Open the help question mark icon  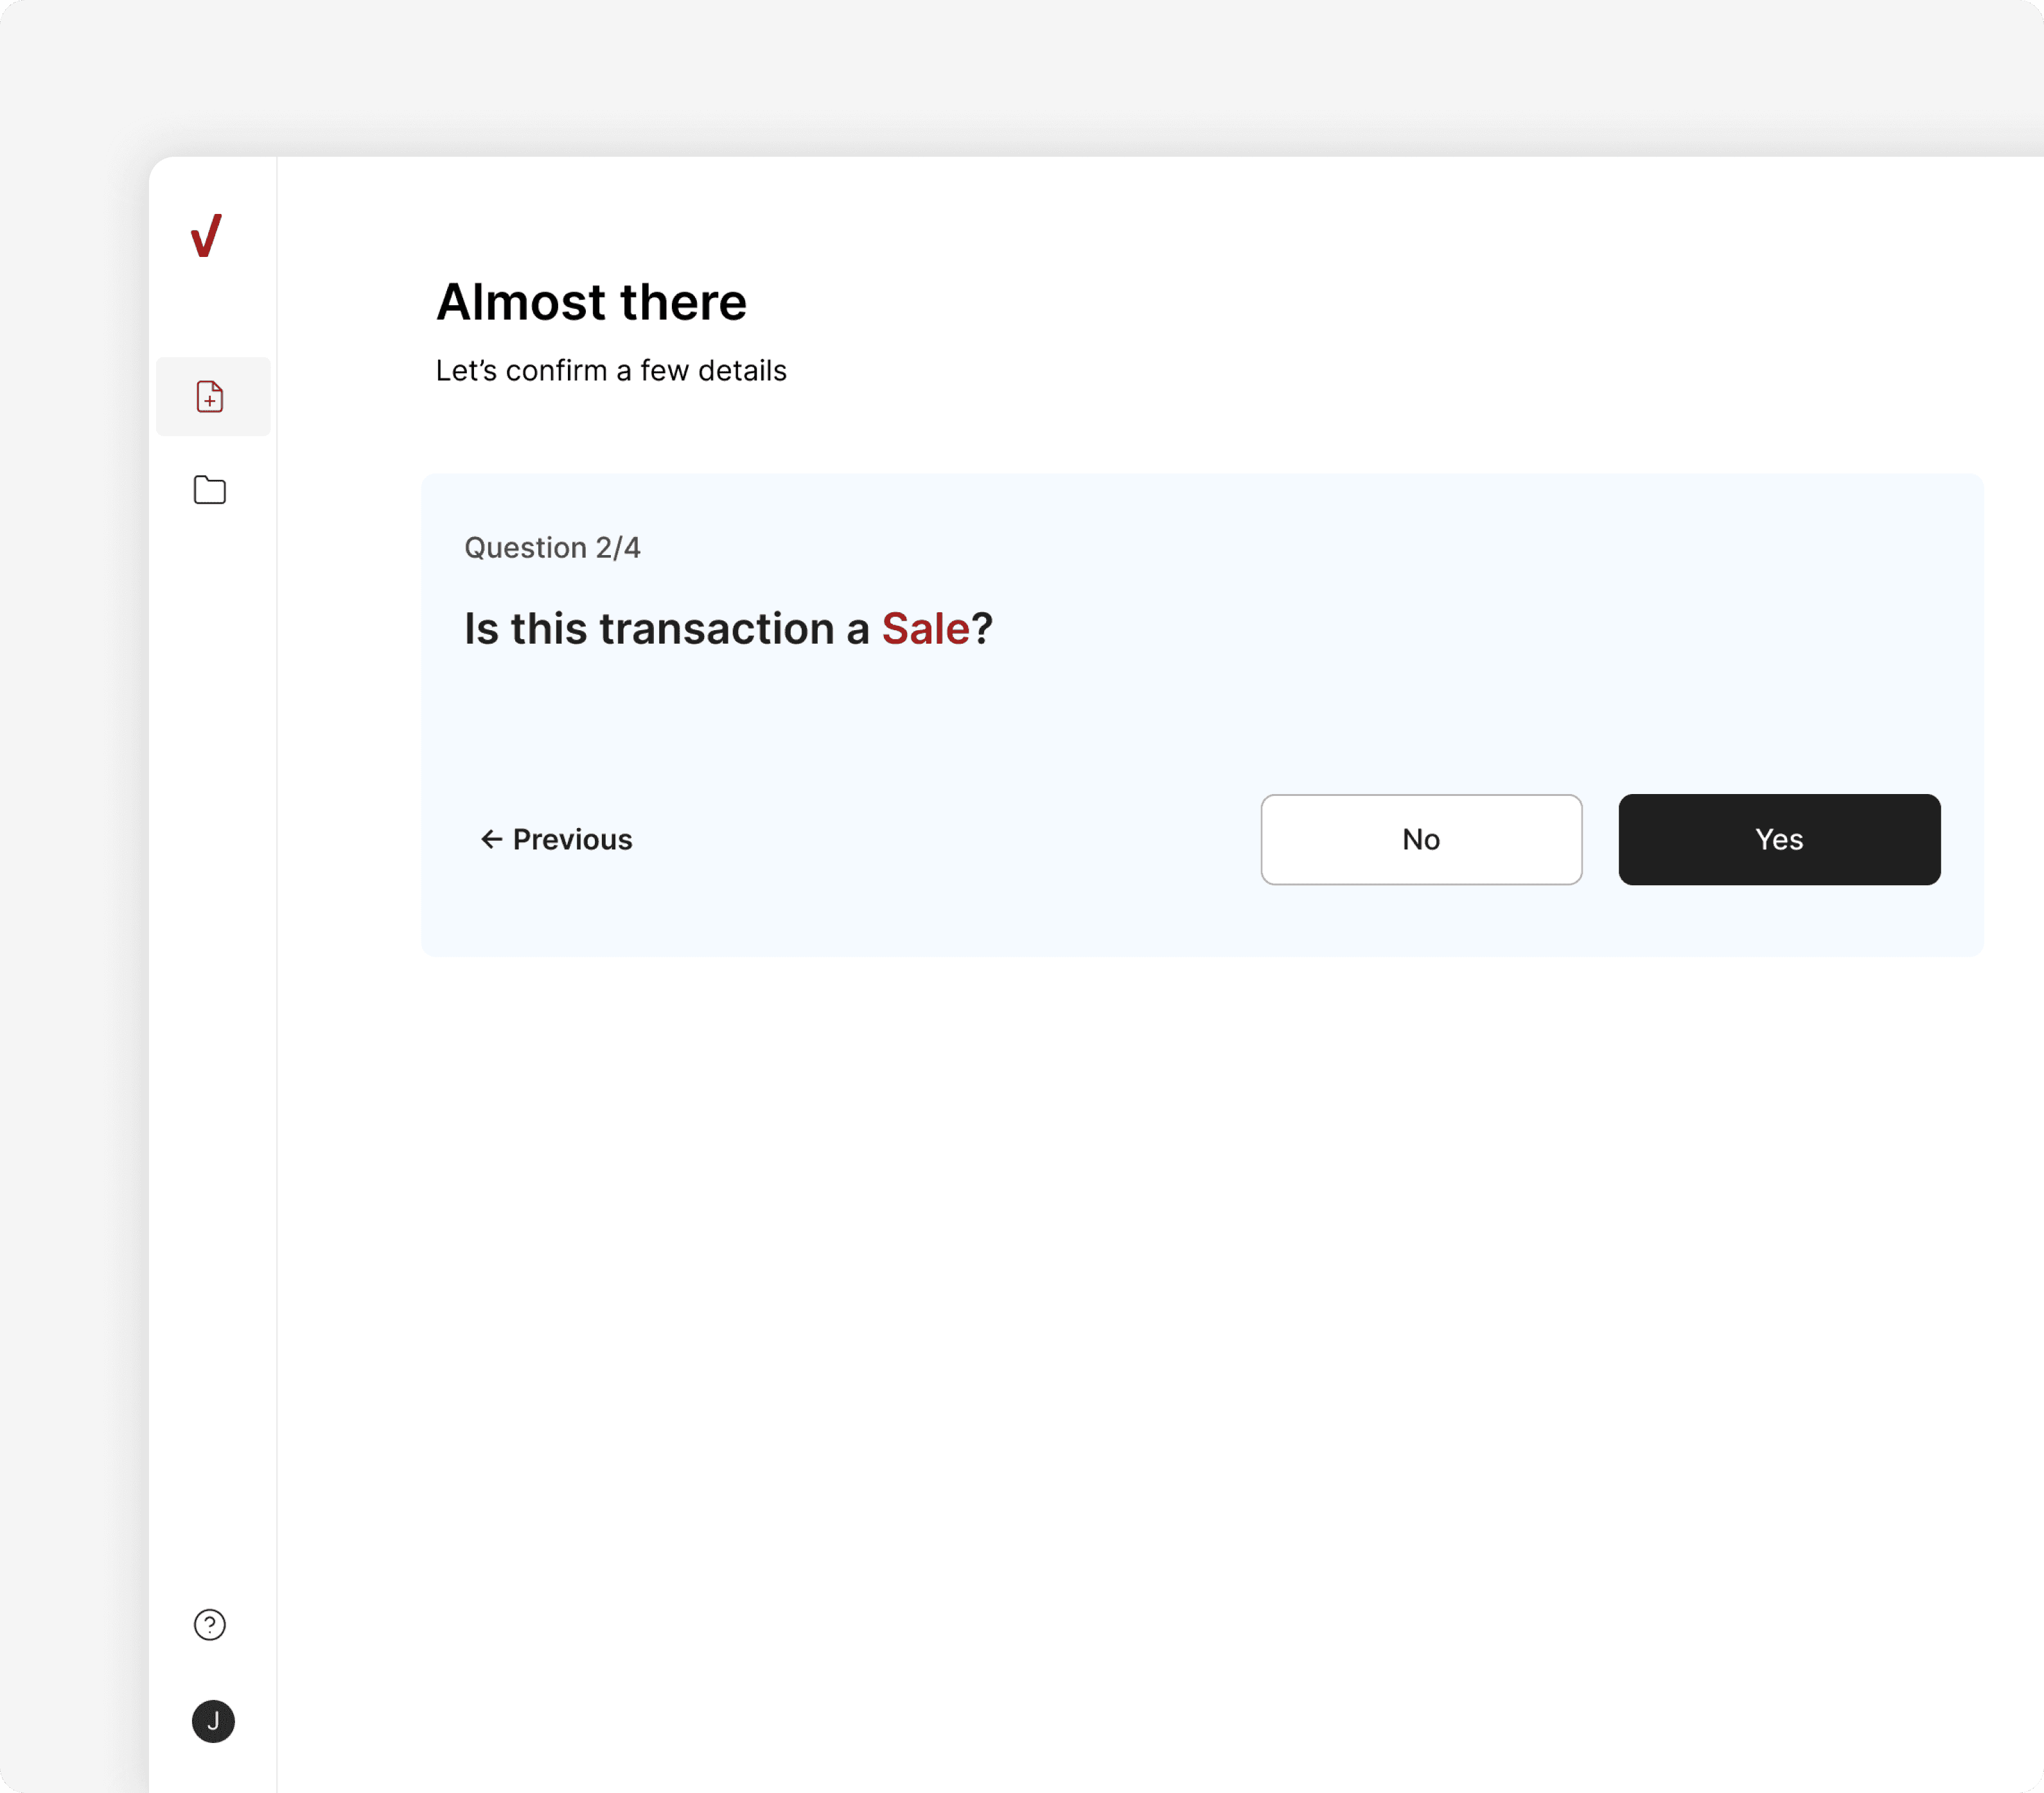click(209, 1625)
